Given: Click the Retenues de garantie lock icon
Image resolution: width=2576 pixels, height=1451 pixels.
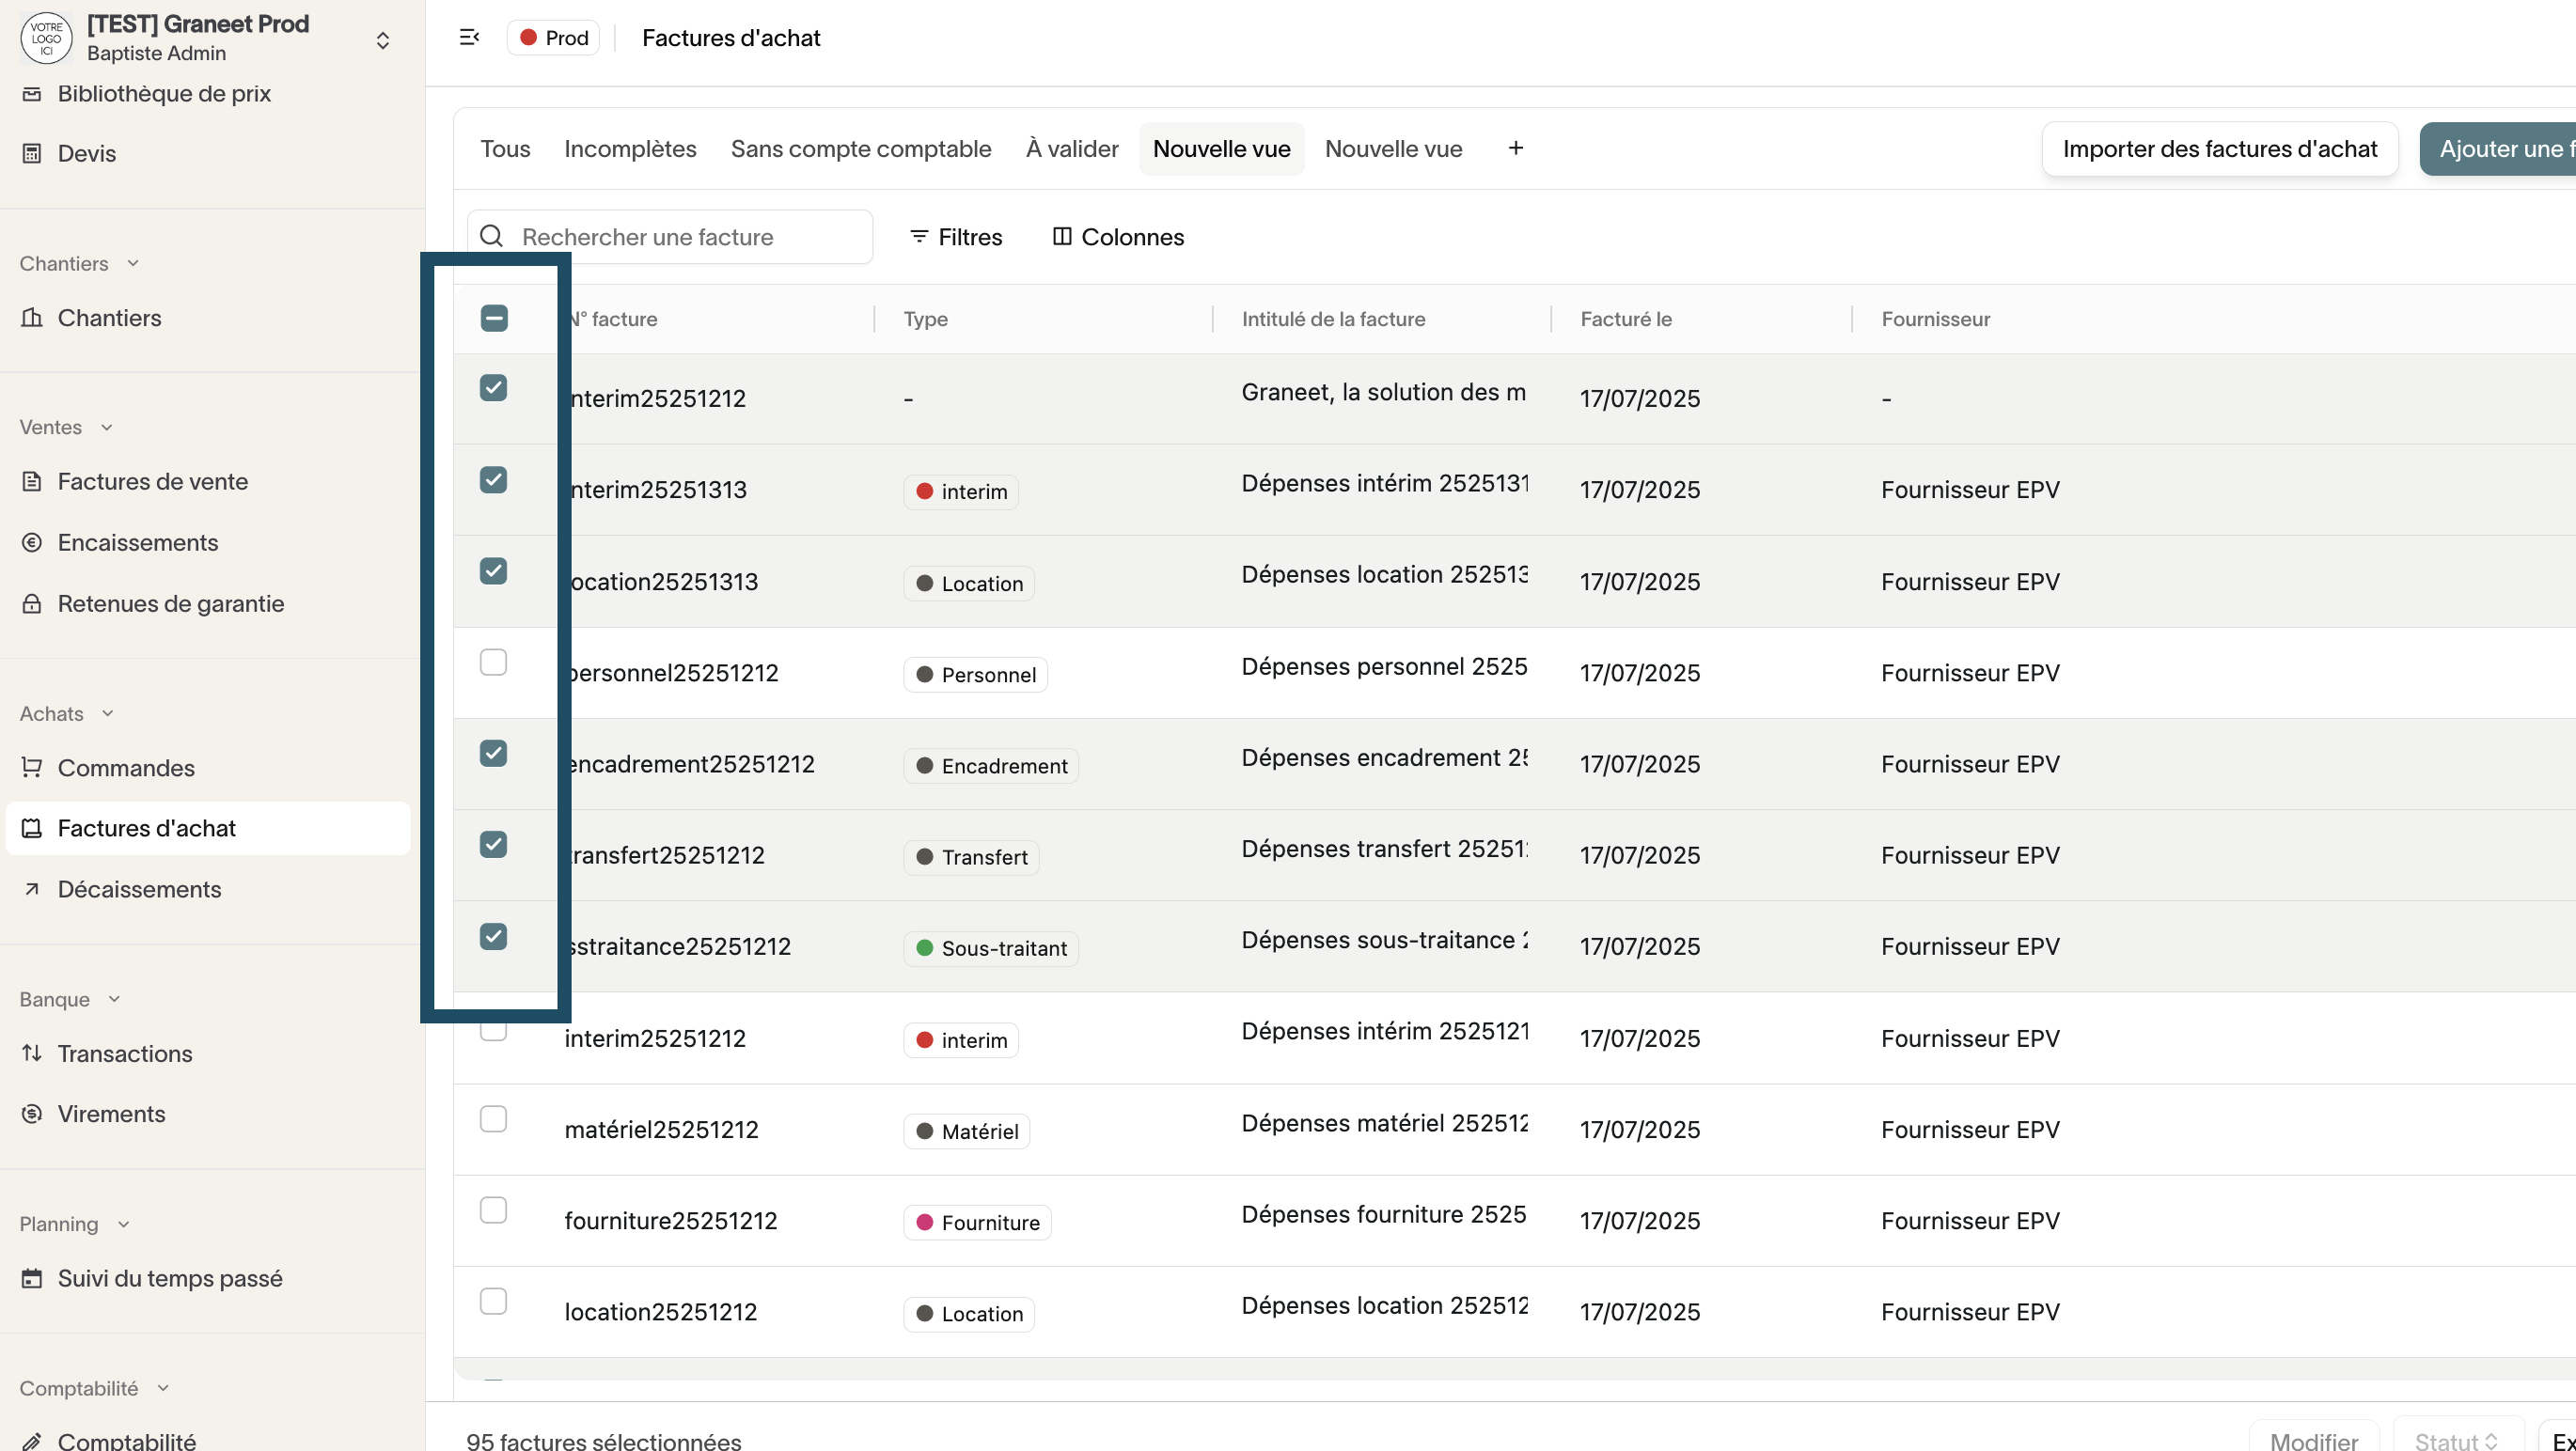Looking at the screenshot, I should coord(32,603).
